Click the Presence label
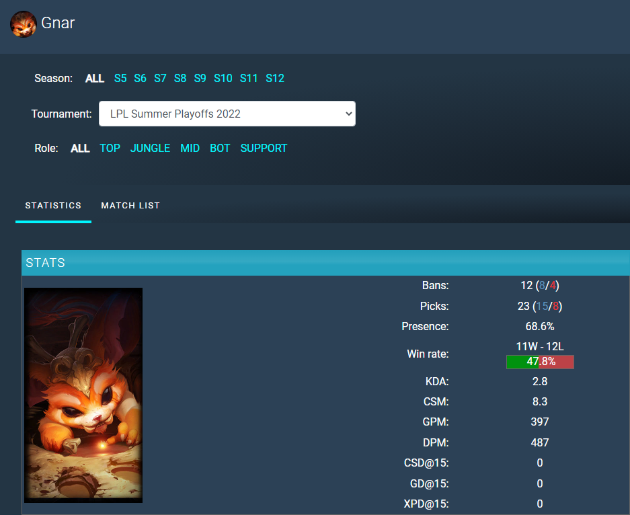 425,327
